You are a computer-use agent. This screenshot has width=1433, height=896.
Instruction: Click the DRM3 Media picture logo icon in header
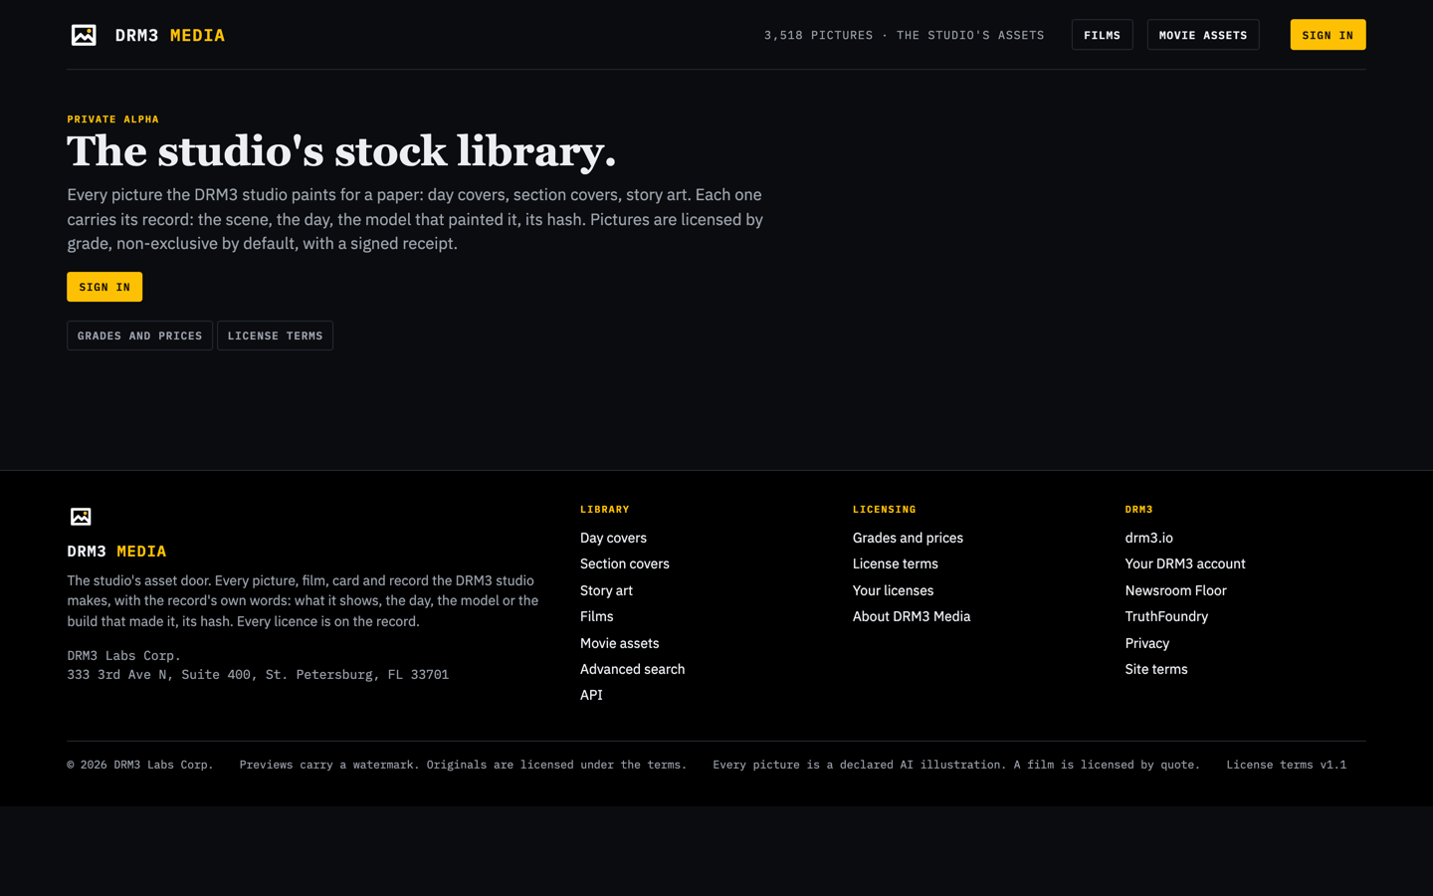[84, 35]
